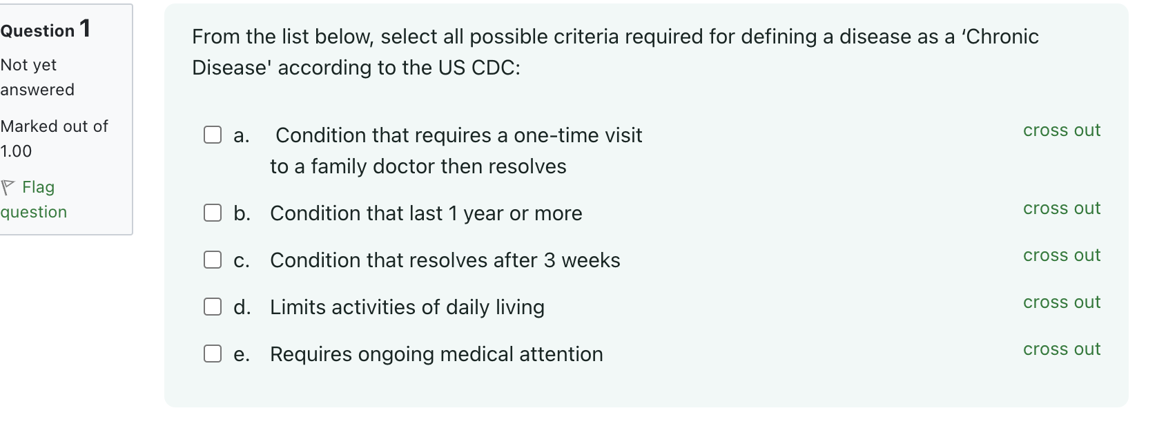Image resolution: width=1157 pixels, height=435 pixels.
Task: Click the 'Marked out of 1.00' text
Action: point(55,138)
